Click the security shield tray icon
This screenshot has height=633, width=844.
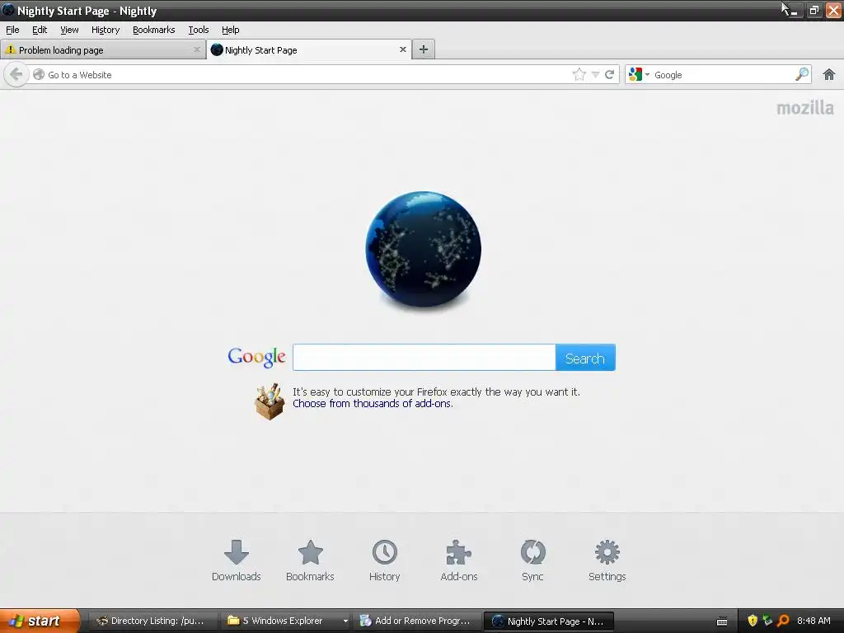(x=753, y=621)
